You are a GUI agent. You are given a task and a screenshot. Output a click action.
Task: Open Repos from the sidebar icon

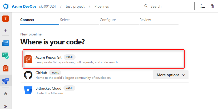click(x=6, y=68)
